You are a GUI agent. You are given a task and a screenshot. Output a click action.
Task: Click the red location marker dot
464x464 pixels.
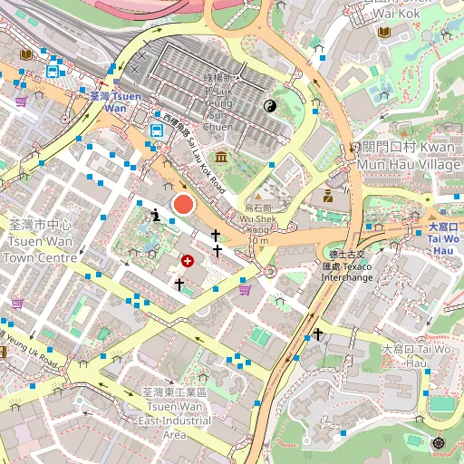click(183, 205)
